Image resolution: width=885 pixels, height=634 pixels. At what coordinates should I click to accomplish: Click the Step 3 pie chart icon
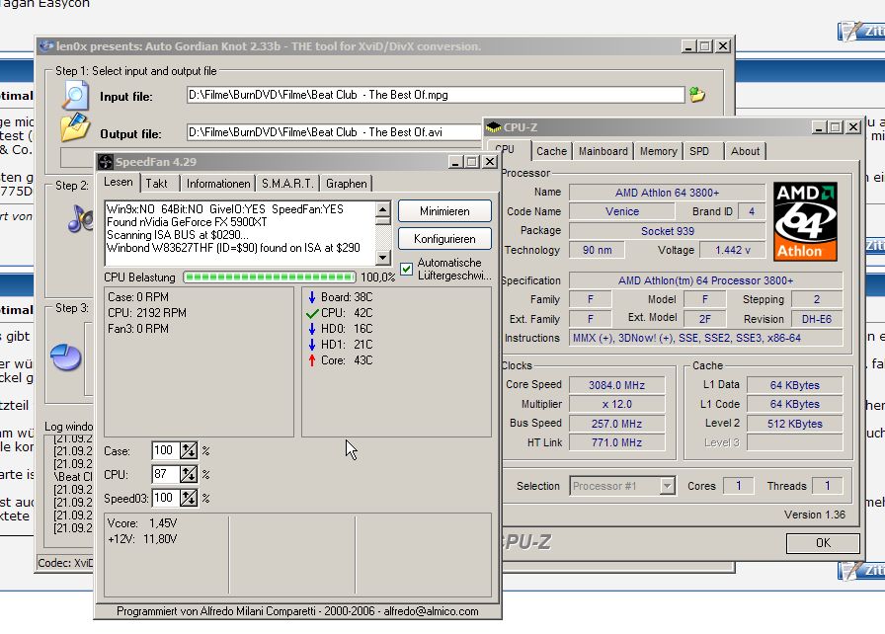67,356
